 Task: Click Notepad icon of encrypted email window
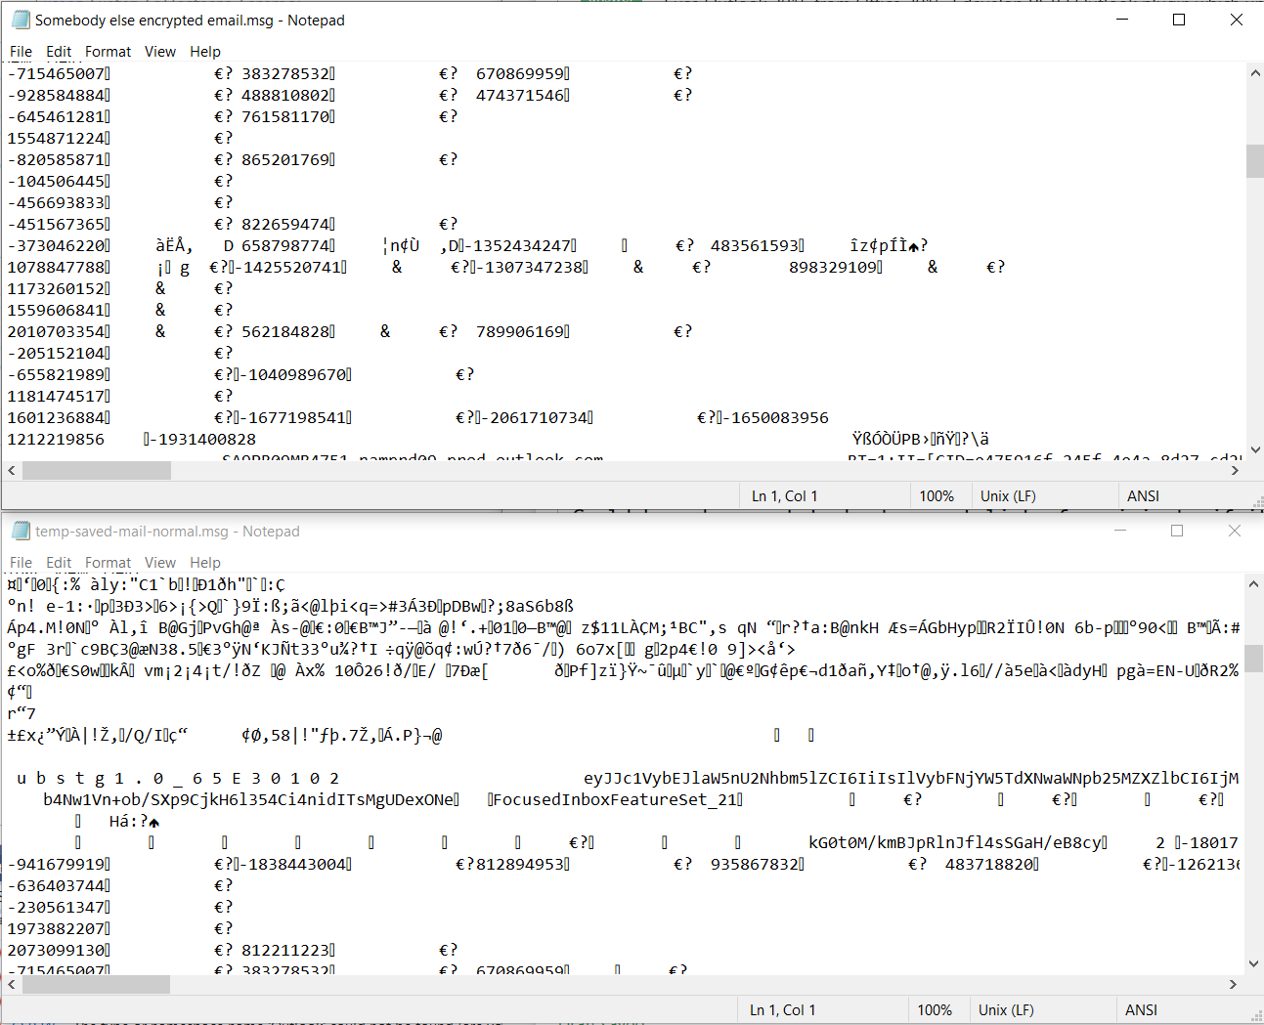click(20, 20)
